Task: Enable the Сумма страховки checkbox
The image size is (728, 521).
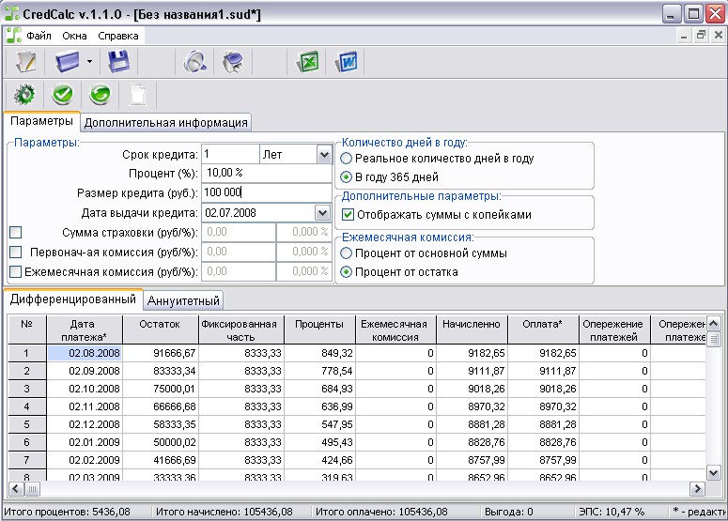Action: click(x=15, y=232)
